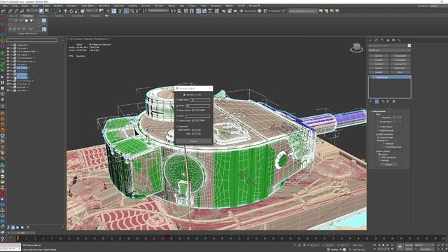
Task: Click Pin Stack icon below modifier stack
Action: click(370, 101)
